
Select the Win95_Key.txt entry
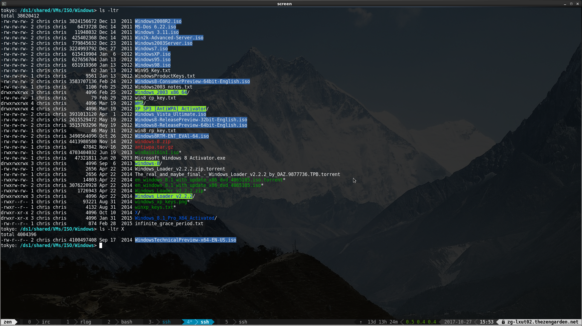(x=152, y=71)
